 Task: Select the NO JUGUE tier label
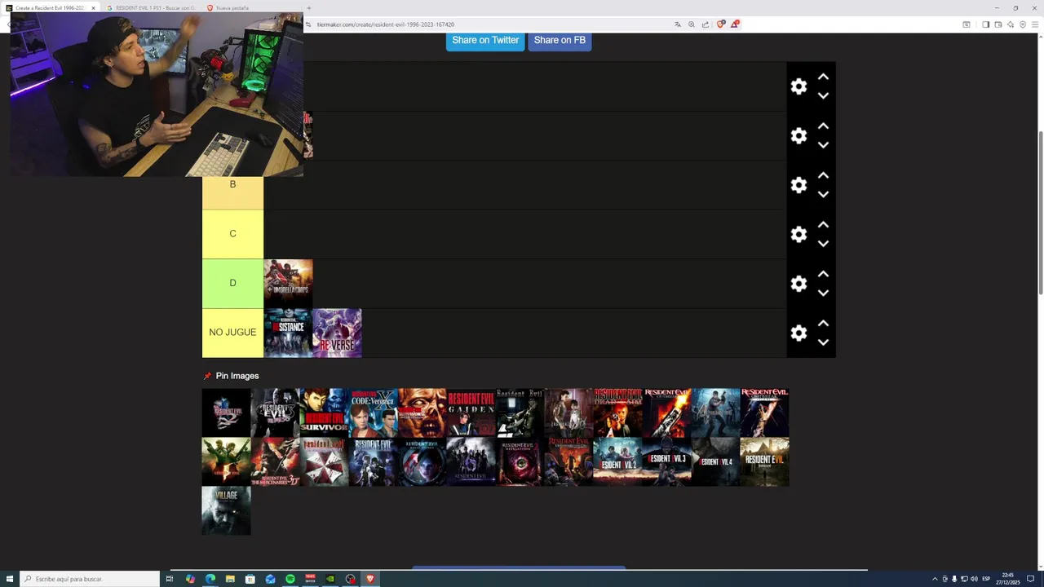232,333
